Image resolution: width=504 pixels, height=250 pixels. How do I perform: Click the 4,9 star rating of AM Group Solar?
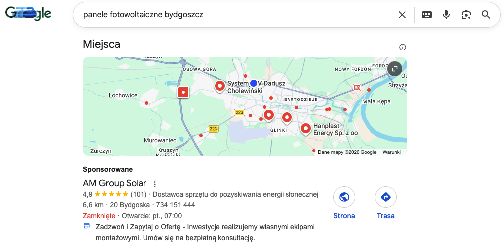coord(105,194)
